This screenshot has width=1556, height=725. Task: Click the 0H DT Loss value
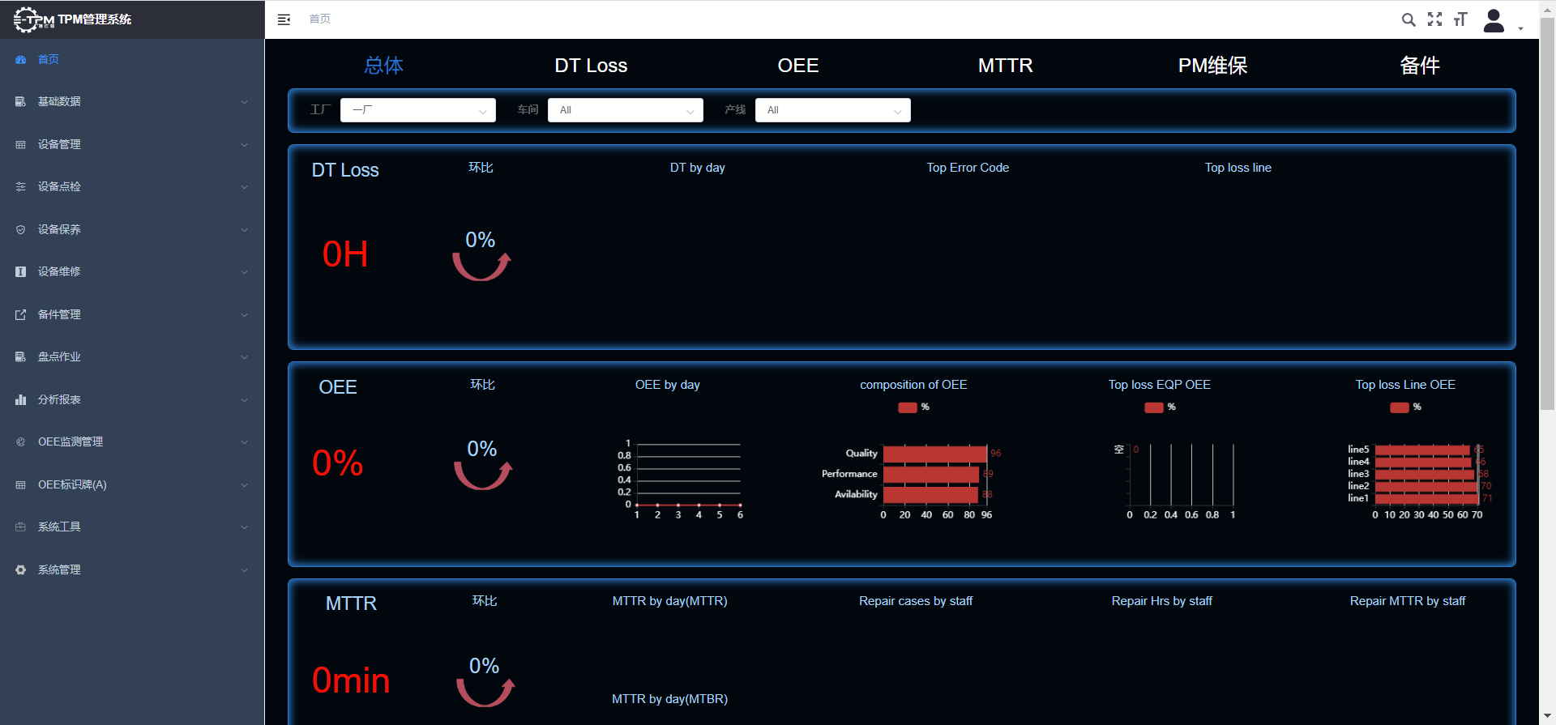pos(345,254)
